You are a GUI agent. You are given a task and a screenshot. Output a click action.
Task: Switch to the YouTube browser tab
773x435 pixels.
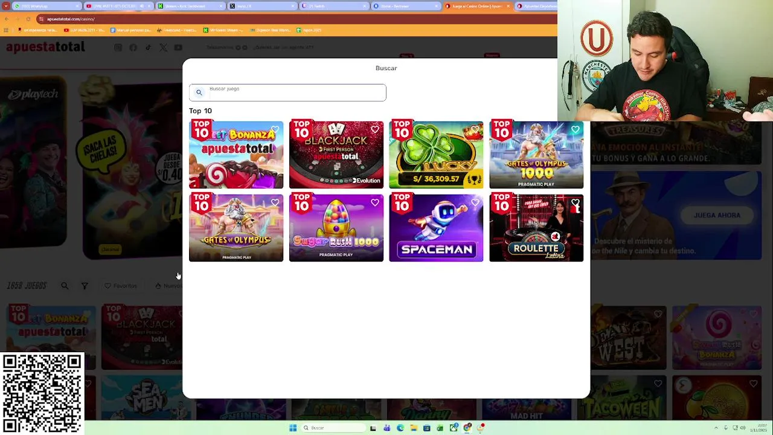coord(119,6)
